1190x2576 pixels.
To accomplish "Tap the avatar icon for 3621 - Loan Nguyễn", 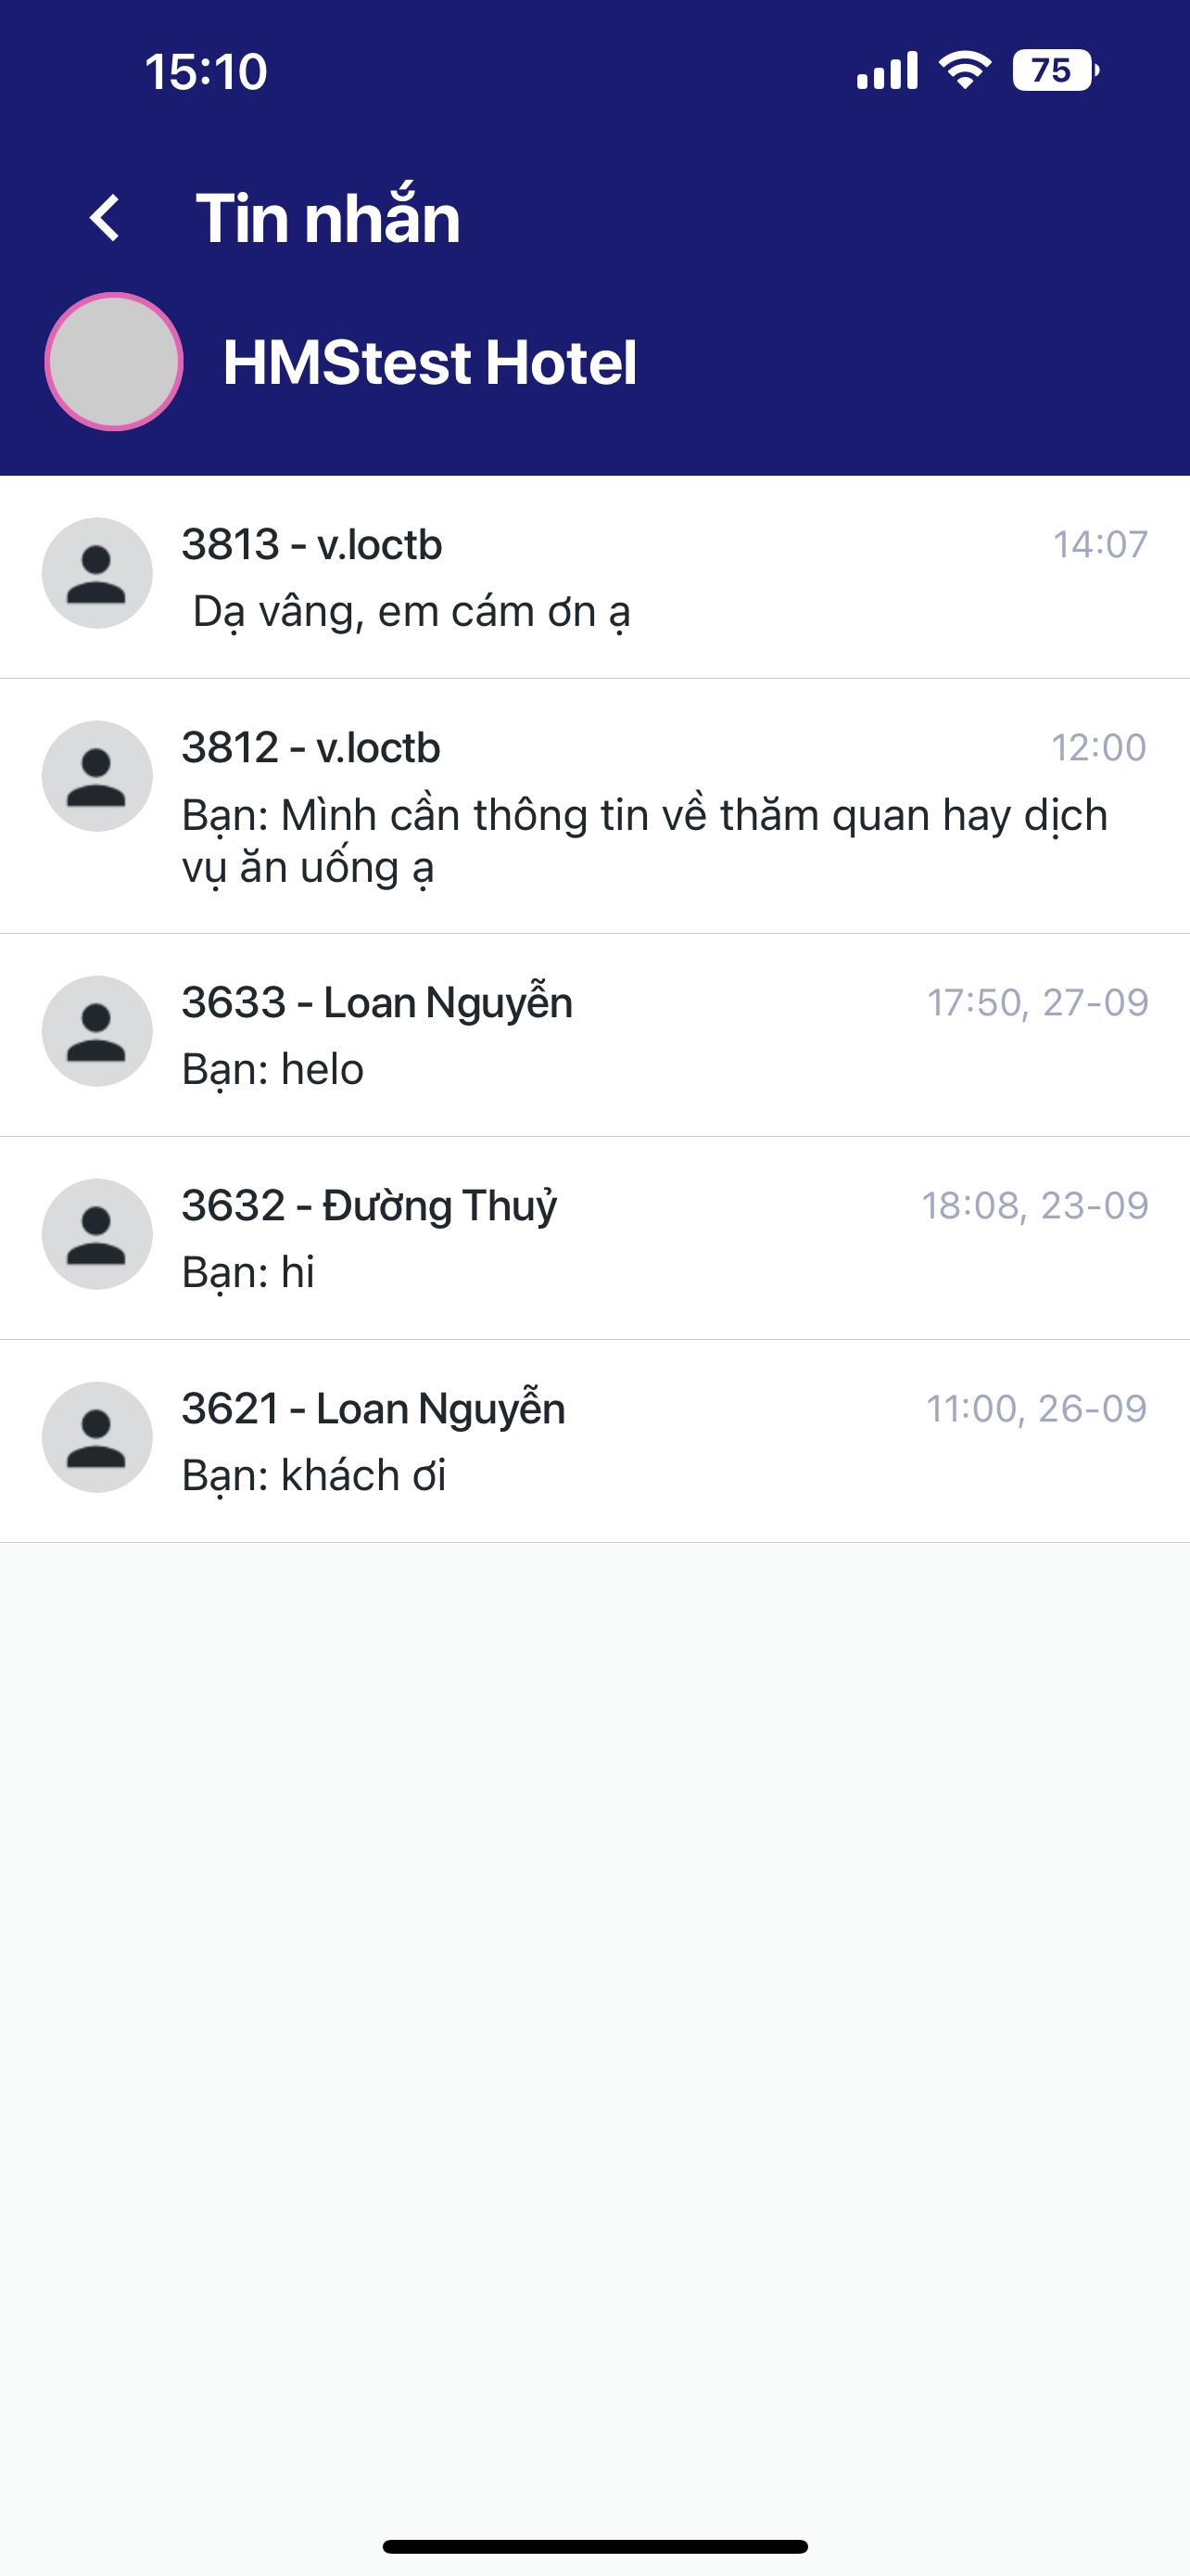I will coord(97,1437).
